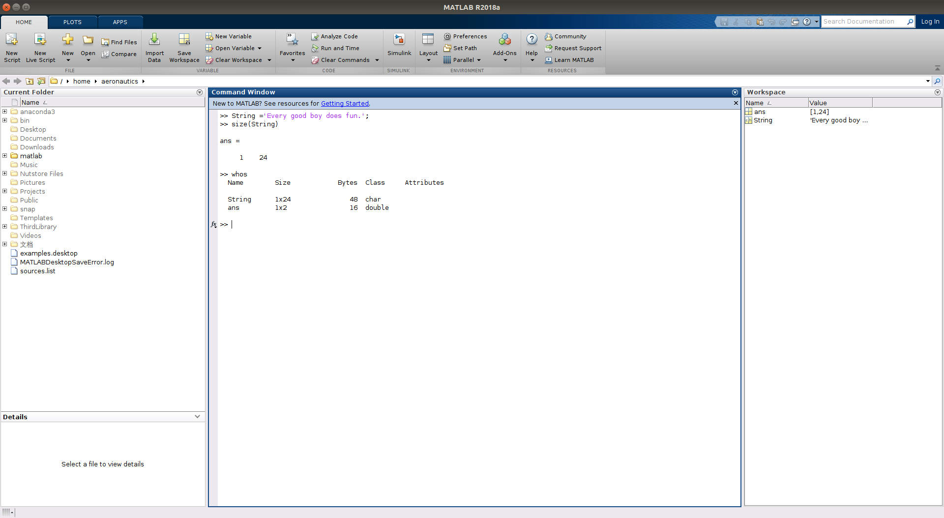Click the Run and Time icon

(315, 48)
